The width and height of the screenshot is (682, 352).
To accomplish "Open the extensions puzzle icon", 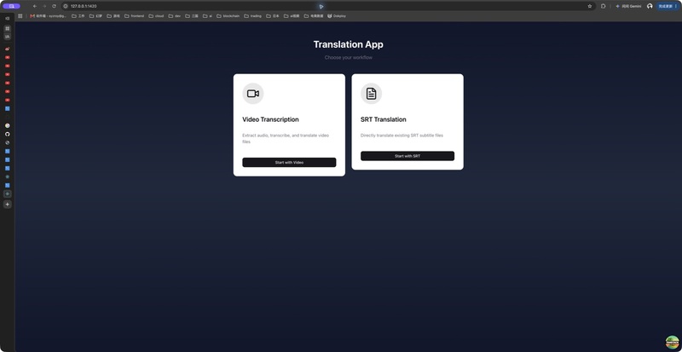I will [603, 6].
